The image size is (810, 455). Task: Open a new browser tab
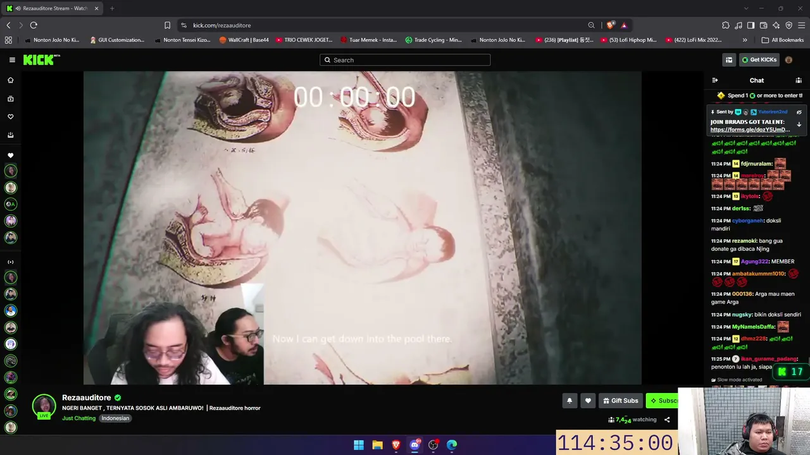[112, 8]
